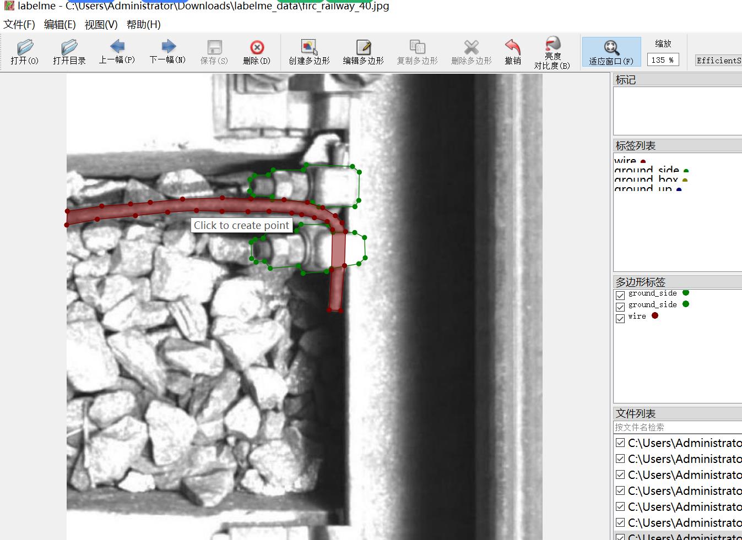Viewport: 742px width, 540px height.
Task: Toggle the second ground_side polygon checkbox
Action: (620, 307)
